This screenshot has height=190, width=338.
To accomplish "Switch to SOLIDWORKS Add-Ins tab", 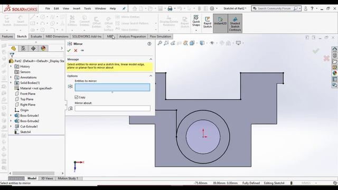I will 87,36.
